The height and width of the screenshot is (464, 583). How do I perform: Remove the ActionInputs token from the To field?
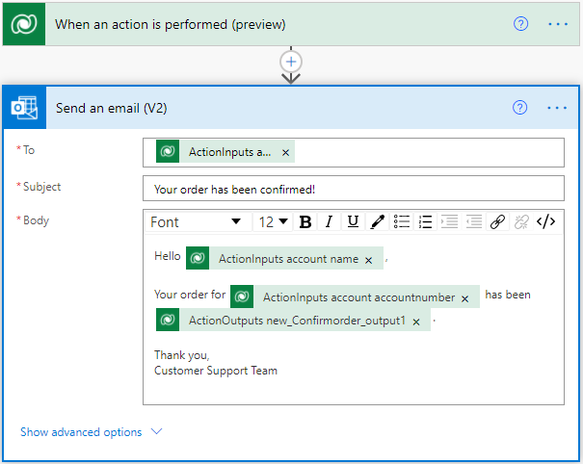[x=285, y=152]
